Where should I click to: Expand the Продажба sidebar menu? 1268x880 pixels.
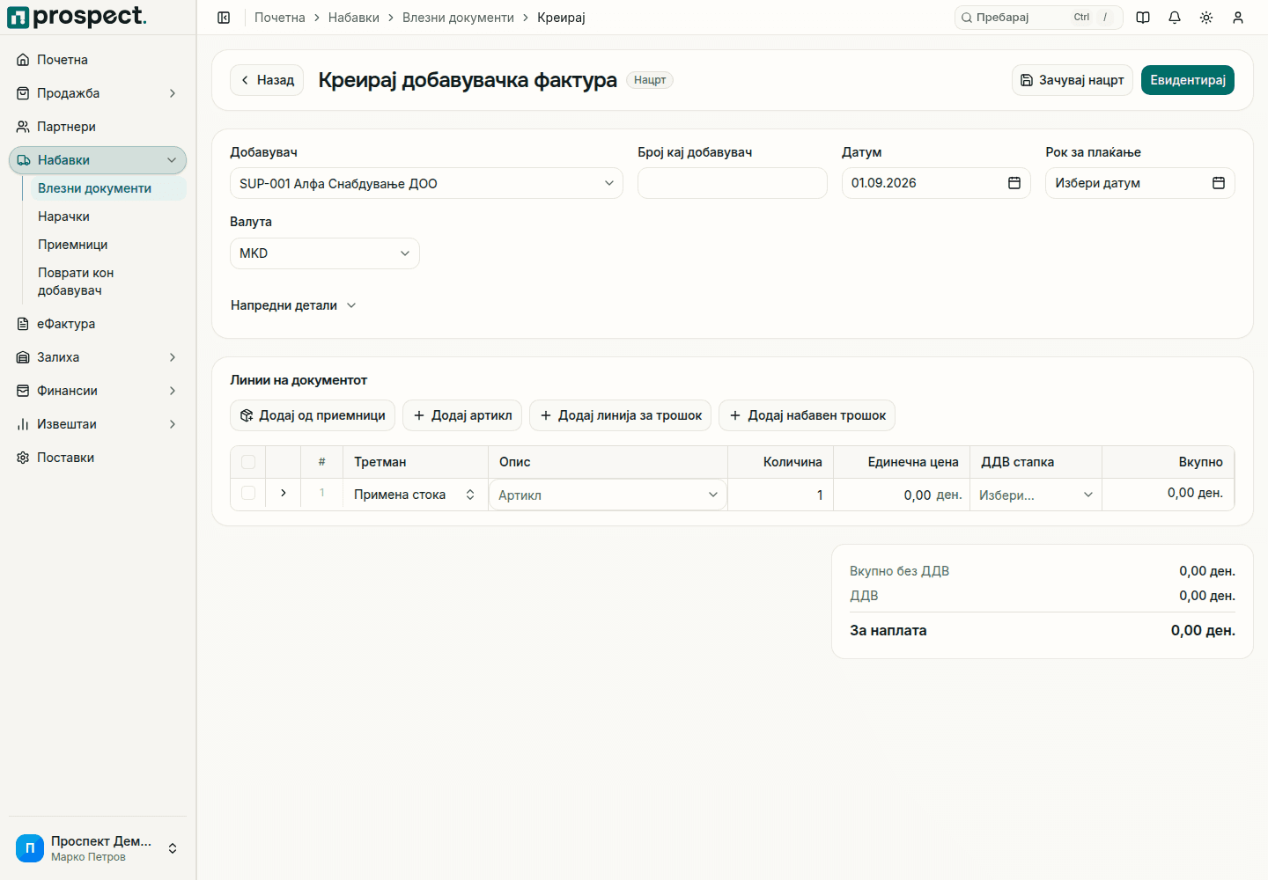[98, 93]
